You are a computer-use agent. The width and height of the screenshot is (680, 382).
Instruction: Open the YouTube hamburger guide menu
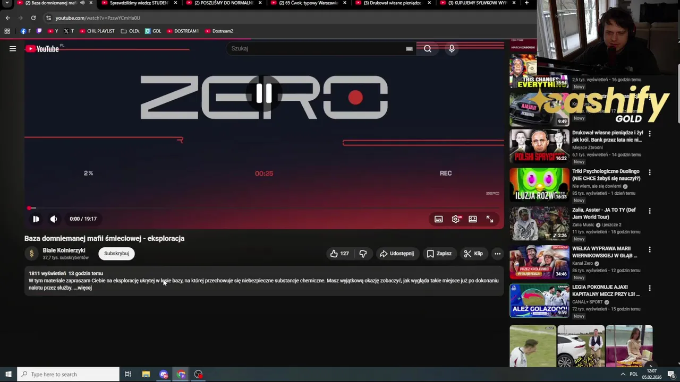pyautogui.click(x=13, y=49)
